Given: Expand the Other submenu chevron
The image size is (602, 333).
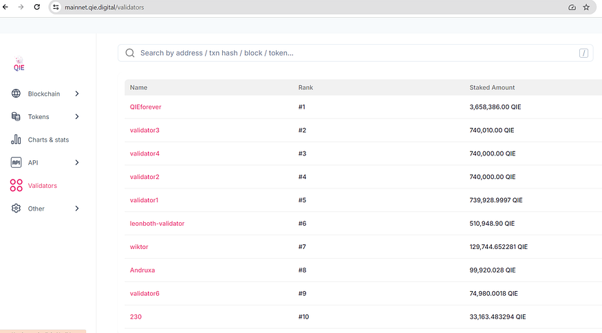Looking at the screenshot, I should click(77, 208).
